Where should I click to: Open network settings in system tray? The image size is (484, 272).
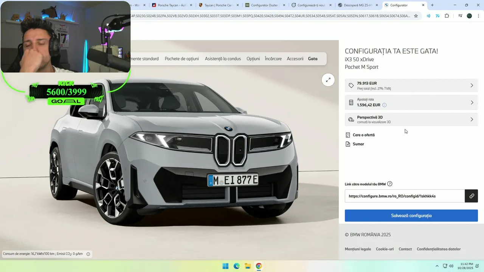445,266
